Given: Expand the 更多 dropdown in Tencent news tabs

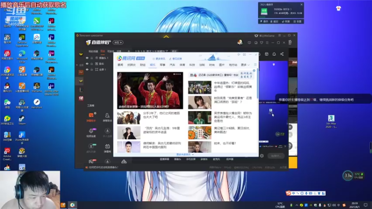Looking at the screenshot, I should pos(245,65).
